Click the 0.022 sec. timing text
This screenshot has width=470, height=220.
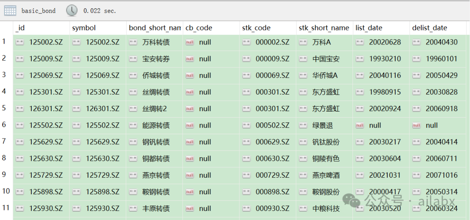click(x=100, y=11)
